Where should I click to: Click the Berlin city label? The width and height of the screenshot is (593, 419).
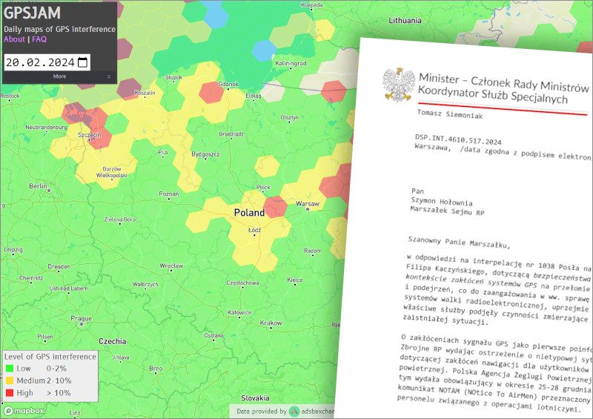click(39, 186)
